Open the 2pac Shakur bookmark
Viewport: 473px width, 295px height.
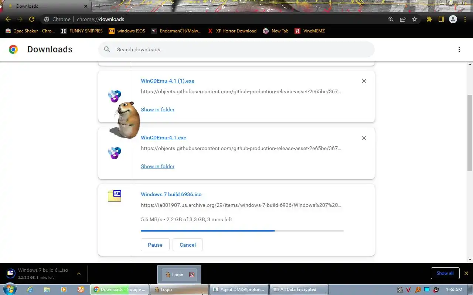pyautogui.click(x=30, y=31)
